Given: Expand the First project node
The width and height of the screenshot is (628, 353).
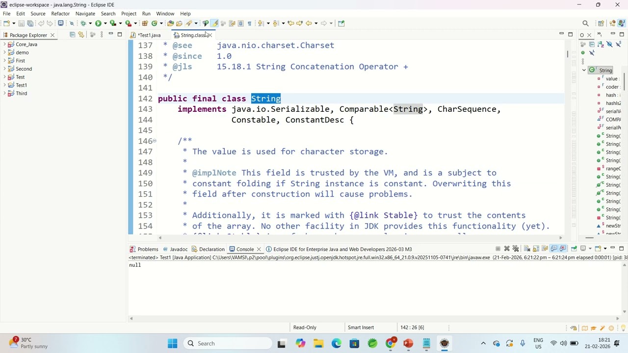Looking at the screenshot, I should [4, 61].
